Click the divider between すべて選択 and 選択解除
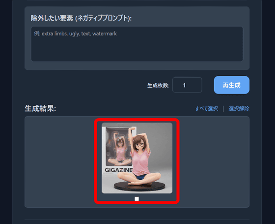 [223, 109]
